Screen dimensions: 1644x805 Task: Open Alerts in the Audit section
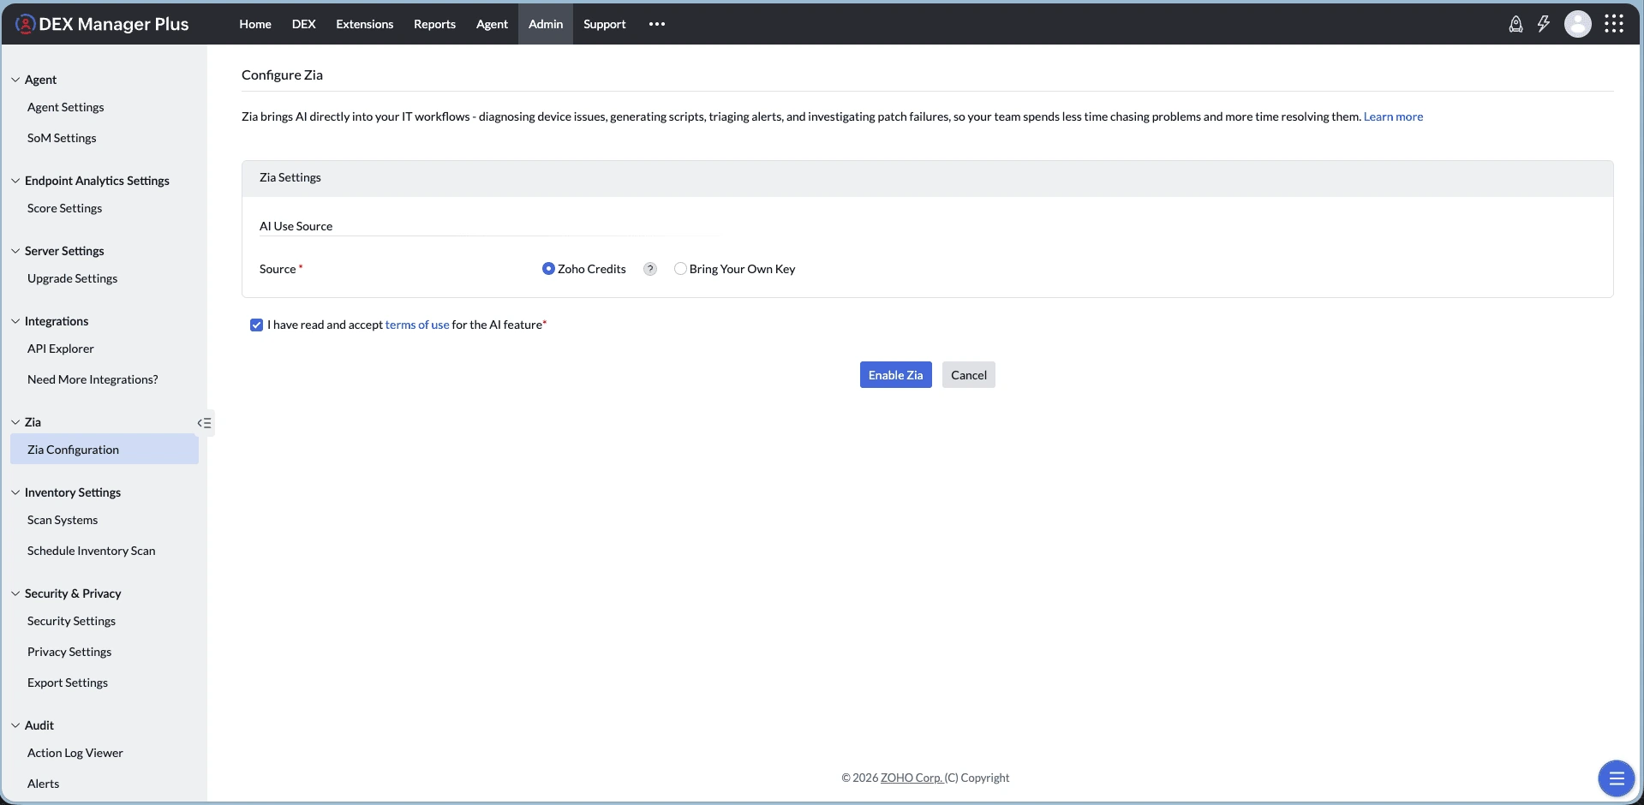point(44,784)
